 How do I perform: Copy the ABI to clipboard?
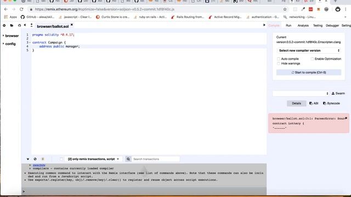(314, 103)
